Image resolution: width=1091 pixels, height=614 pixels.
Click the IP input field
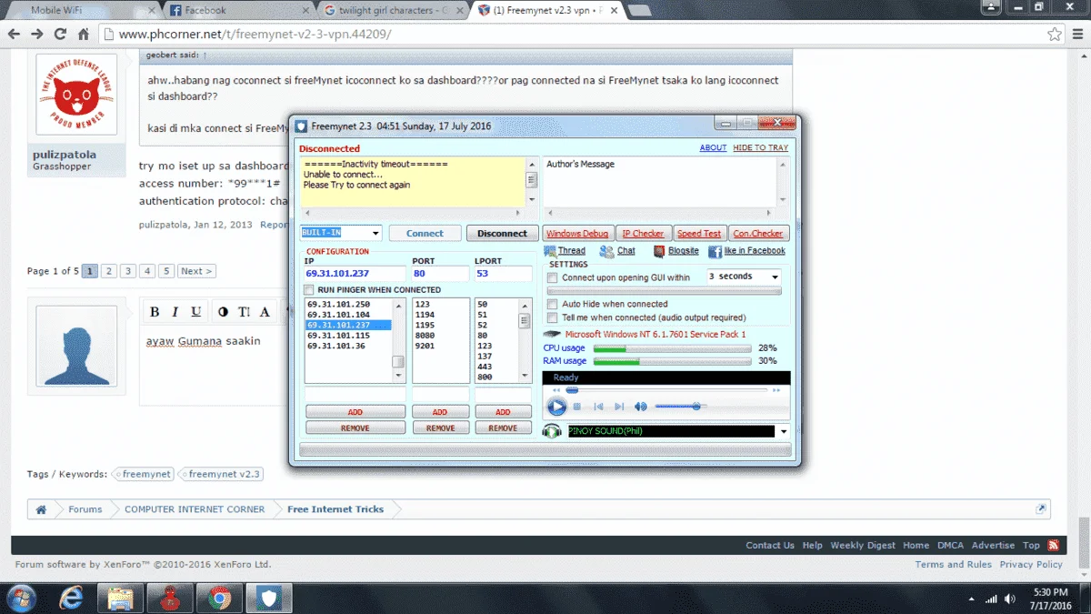[x=355, y=274]
